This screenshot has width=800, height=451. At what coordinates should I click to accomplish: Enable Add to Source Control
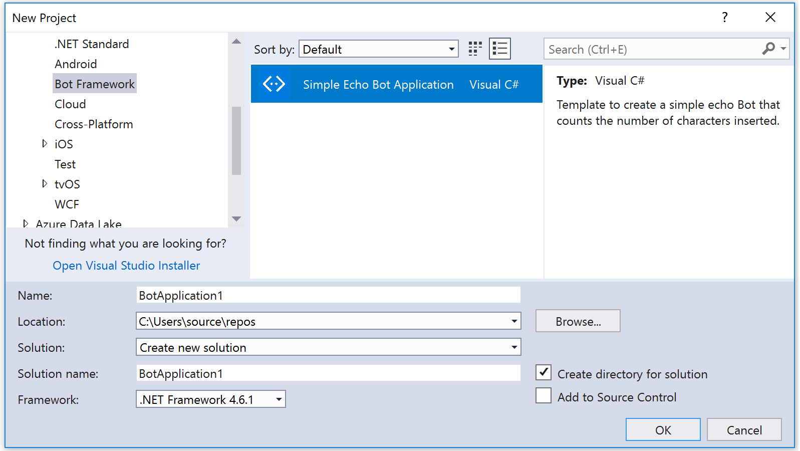(544, 396)
